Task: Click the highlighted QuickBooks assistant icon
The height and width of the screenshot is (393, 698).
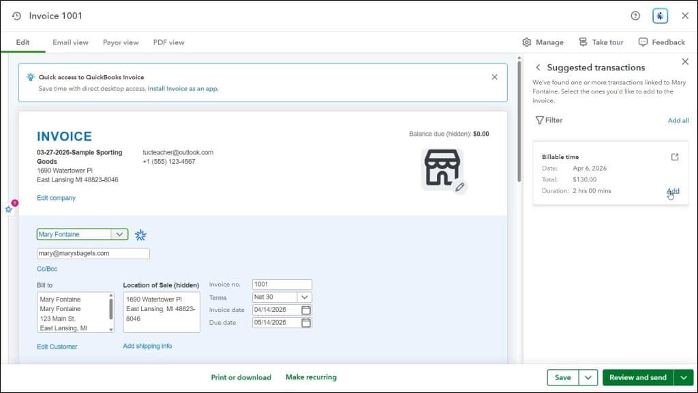Action: tap(659, 15)
